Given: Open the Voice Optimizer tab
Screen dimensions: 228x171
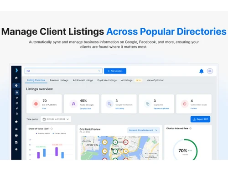Looking at the screenshot, I should tap(155, 80).
